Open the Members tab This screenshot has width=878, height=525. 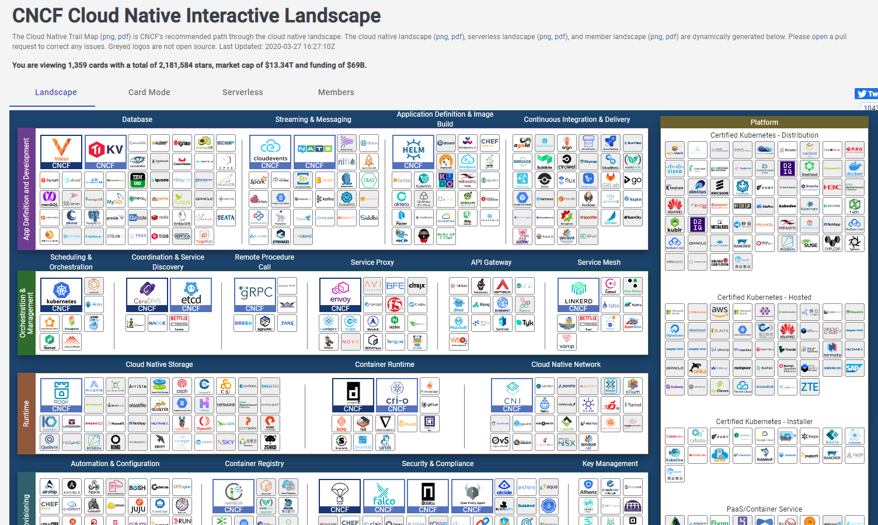(x=336, y=92)
